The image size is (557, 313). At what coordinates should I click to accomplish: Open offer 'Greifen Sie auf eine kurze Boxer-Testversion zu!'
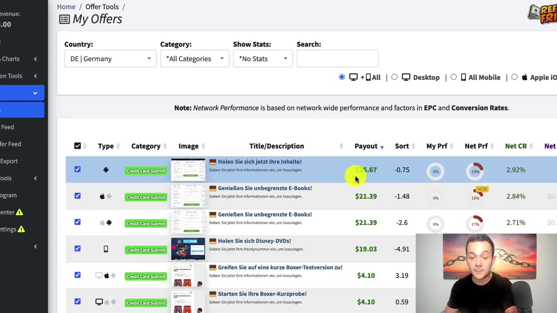280,267
